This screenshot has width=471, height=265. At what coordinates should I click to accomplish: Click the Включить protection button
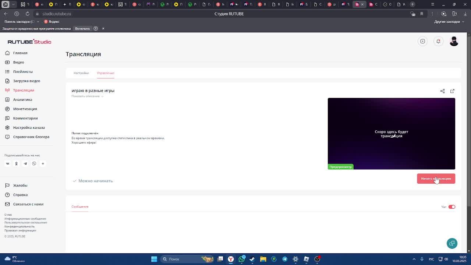click(82, 29)
